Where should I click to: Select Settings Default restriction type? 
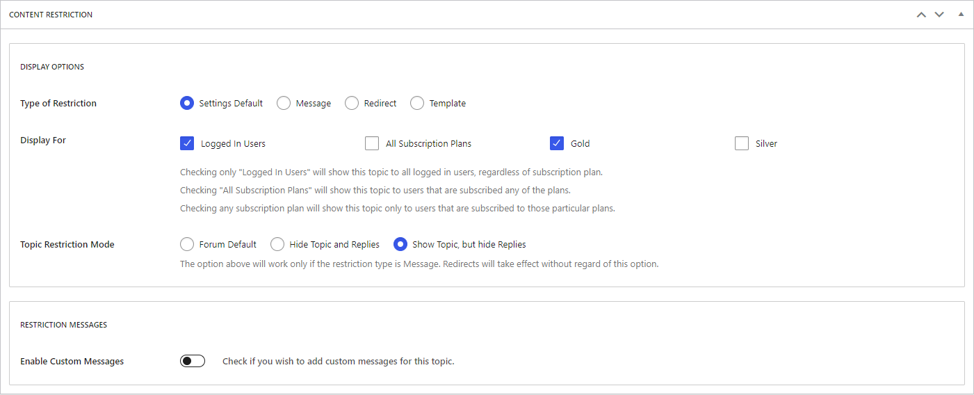[186, 103]
